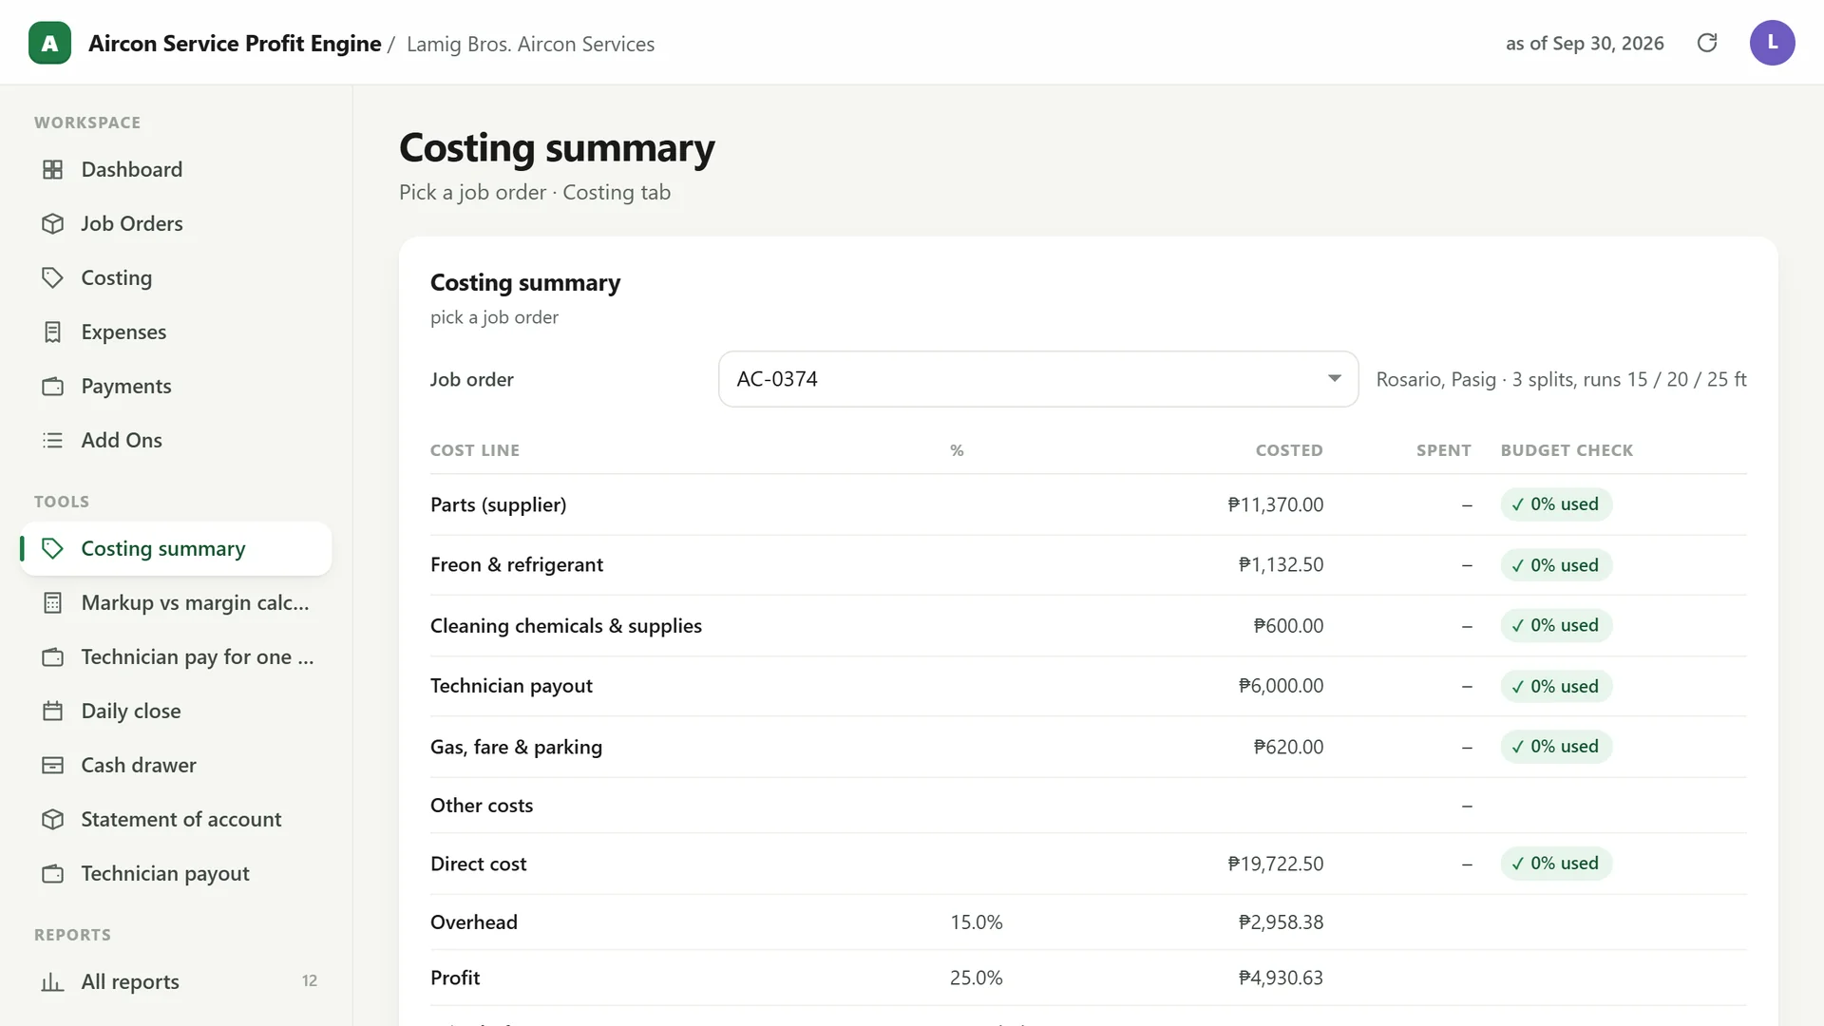
Task: Open Payments page
Action: (x=176, y=386)
